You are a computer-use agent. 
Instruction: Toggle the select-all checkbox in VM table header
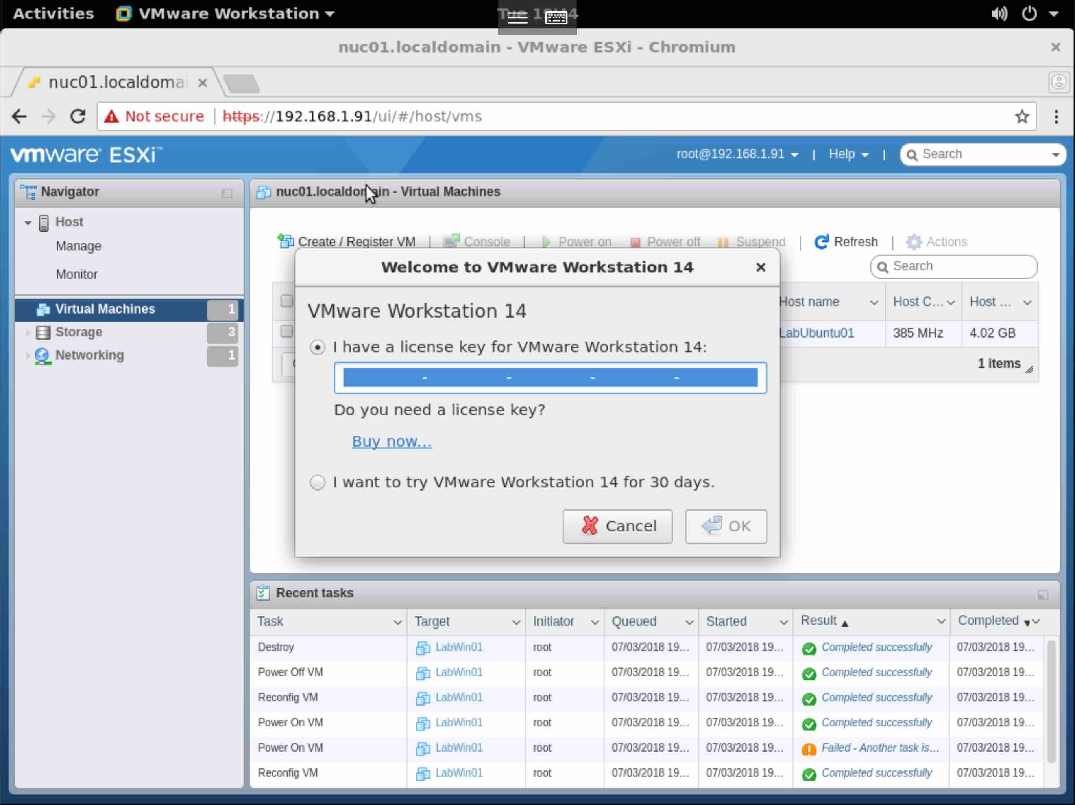[x=287, y=301]
